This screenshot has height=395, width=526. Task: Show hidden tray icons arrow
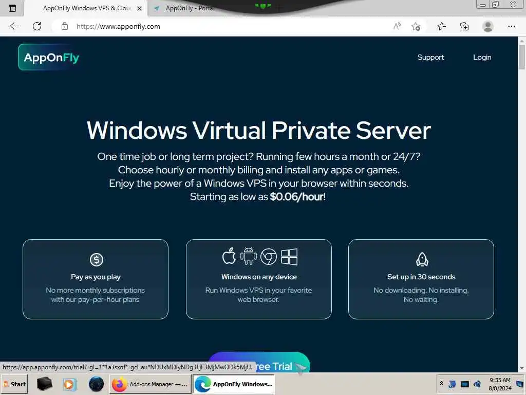[x=441, y=384]
